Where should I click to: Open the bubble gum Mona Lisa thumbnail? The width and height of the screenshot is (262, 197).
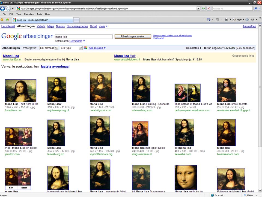pos(227,90)
